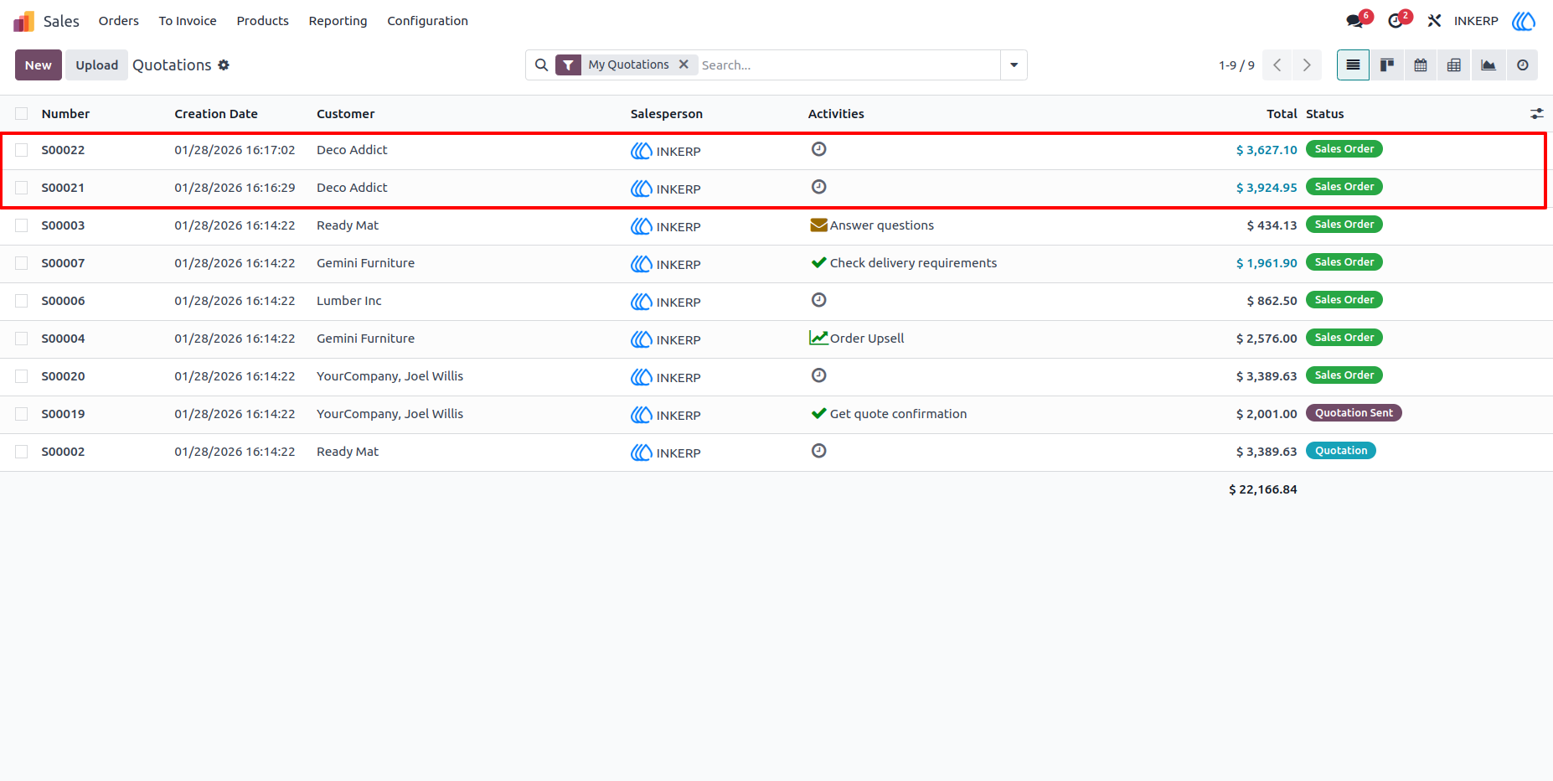1553x781 pixels.
Task: Go to previous page of records
Action: 1277,65
